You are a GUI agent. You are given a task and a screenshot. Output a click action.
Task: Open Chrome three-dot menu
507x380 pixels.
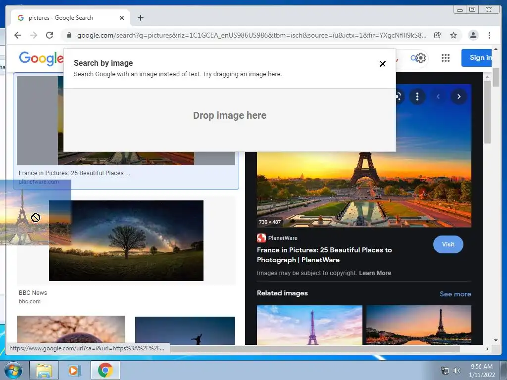pyautogui.click(x=489, y=35)
